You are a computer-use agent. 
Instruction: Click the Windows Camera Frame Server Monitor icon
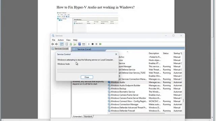(x=109, y=98)
